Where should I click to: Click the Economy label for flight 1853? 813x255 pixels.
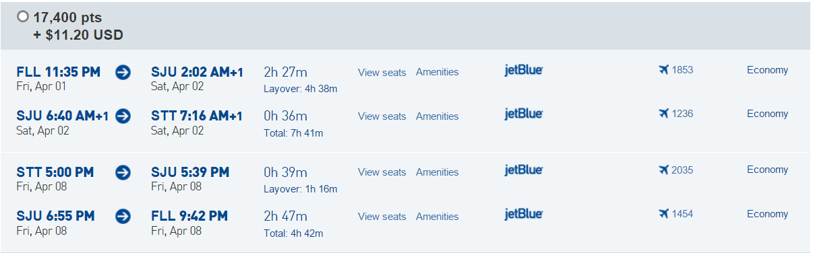click(767, 70)
